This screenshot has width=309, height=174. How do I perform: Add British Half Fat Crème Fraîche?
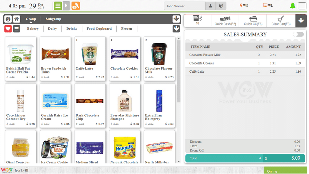tap(21, 59)
